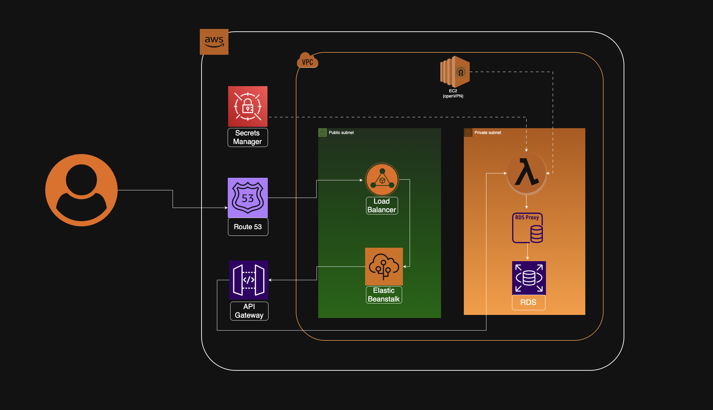The image size is (713, 410).
Task: Select the VPC cloud badge
Action: 307,61
